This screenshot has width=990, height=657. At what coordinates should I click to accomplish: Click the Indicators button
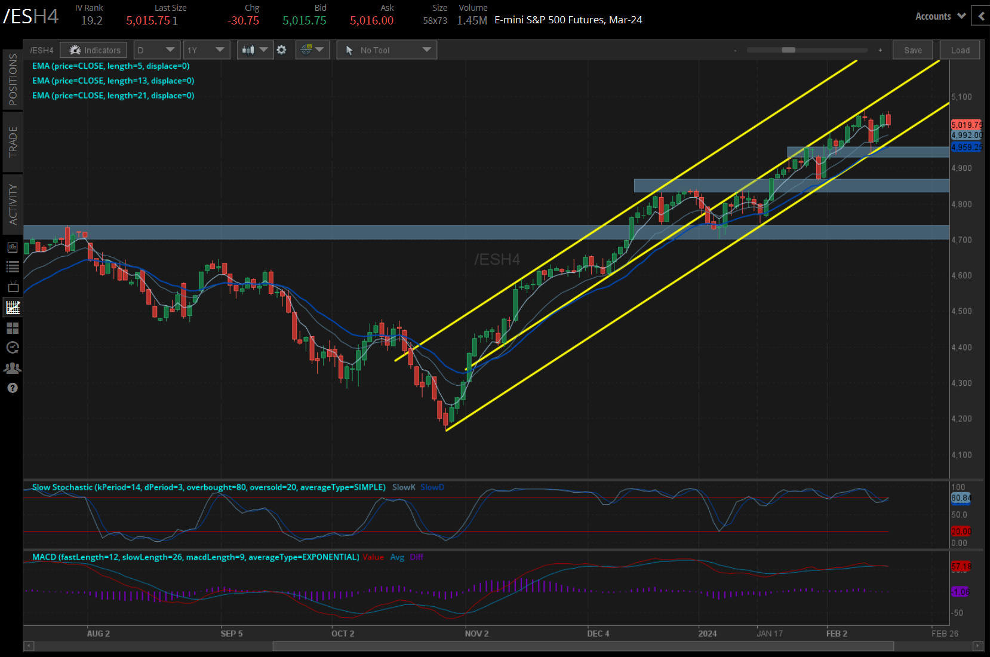pos(93,50)
